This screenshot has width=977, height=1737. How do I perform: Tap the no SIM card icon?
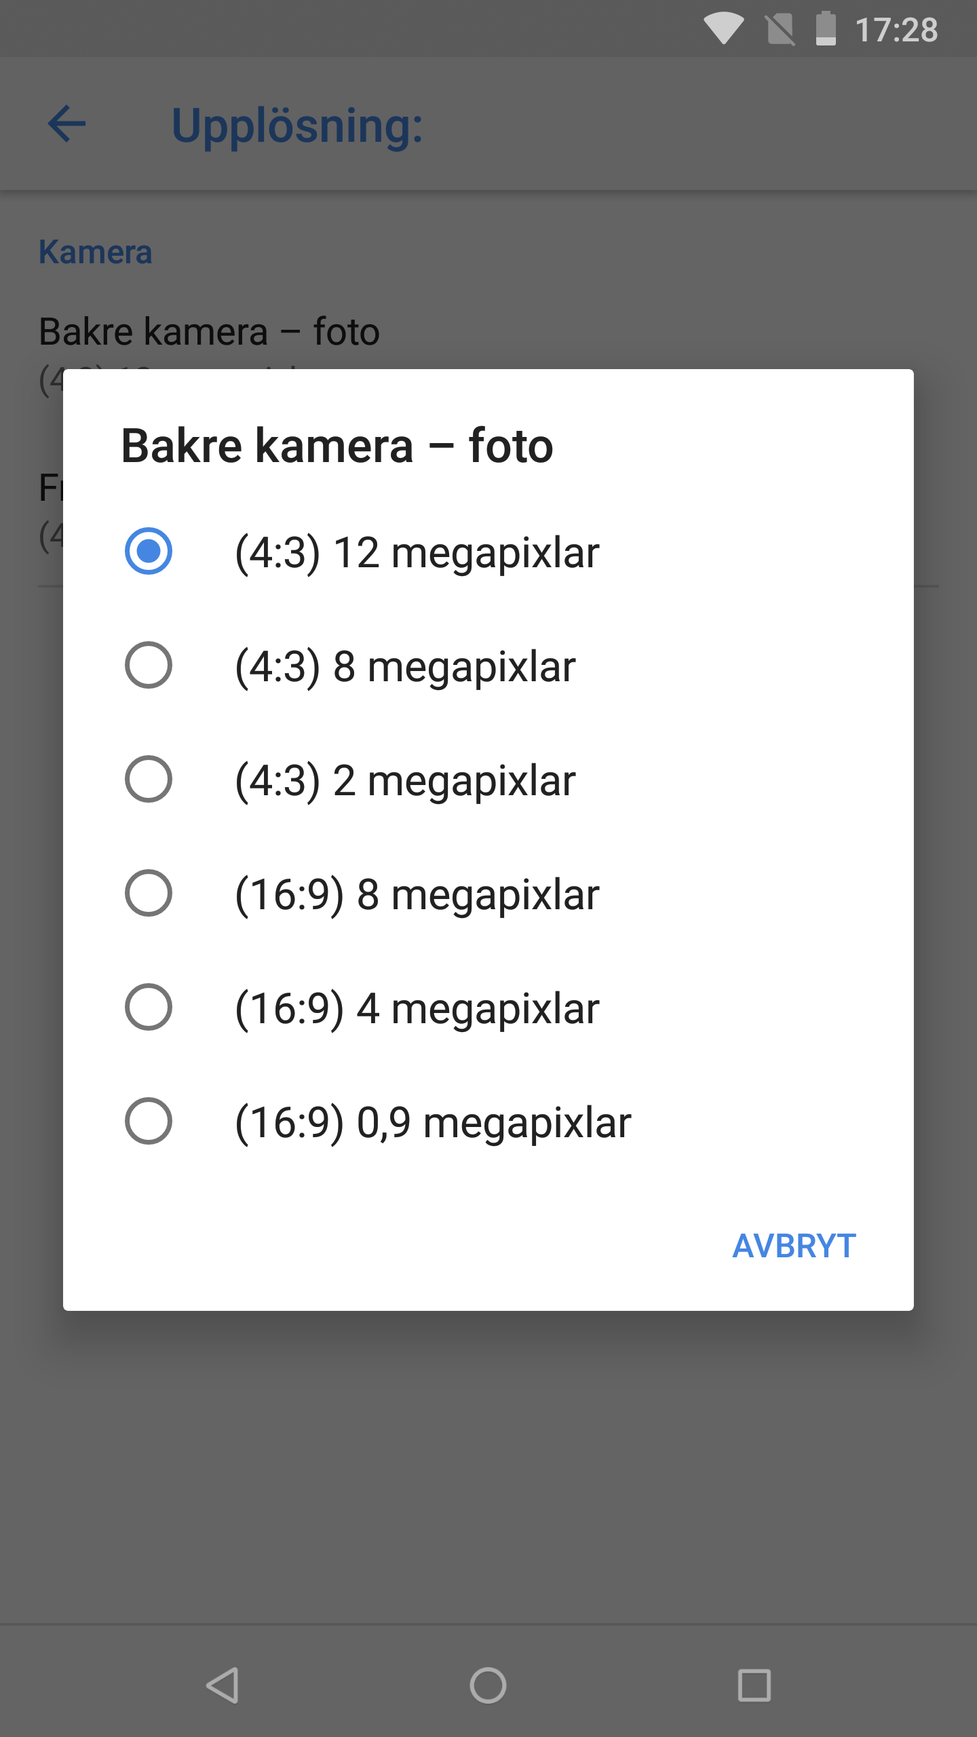pyautogui.click(x=780, y=29)
